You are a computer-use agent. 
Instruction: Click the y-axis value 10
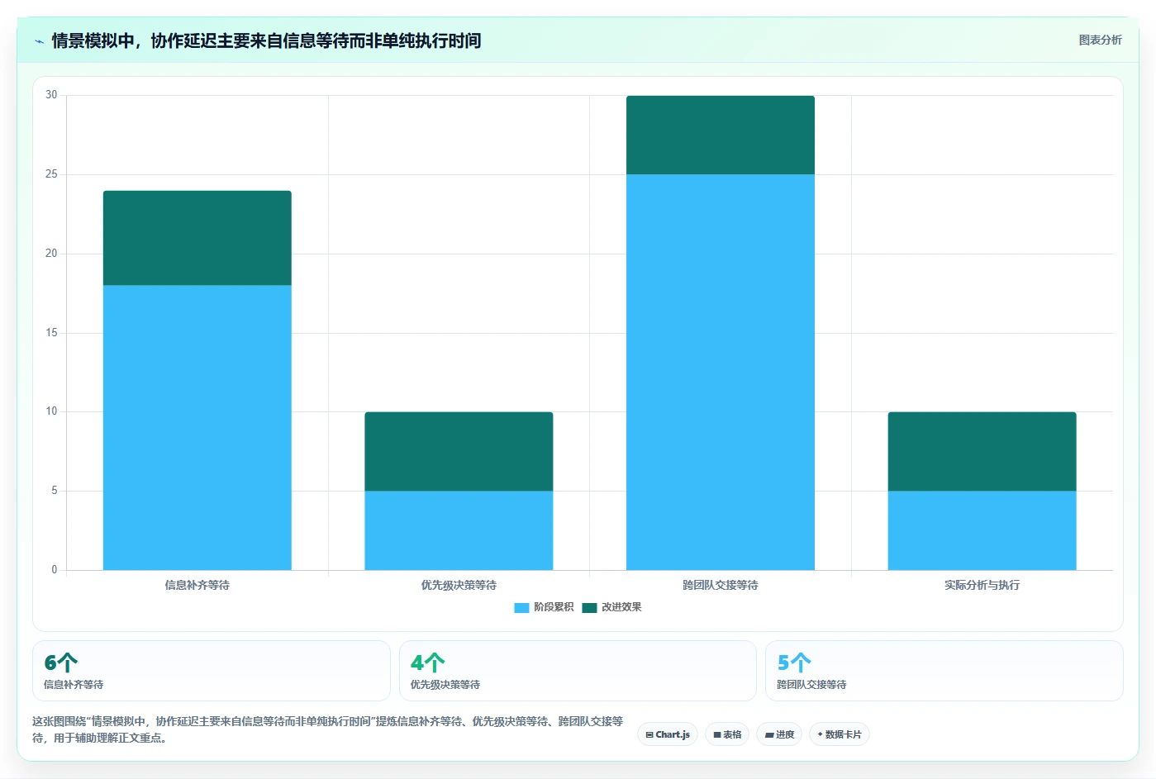[x=51, y=411]
